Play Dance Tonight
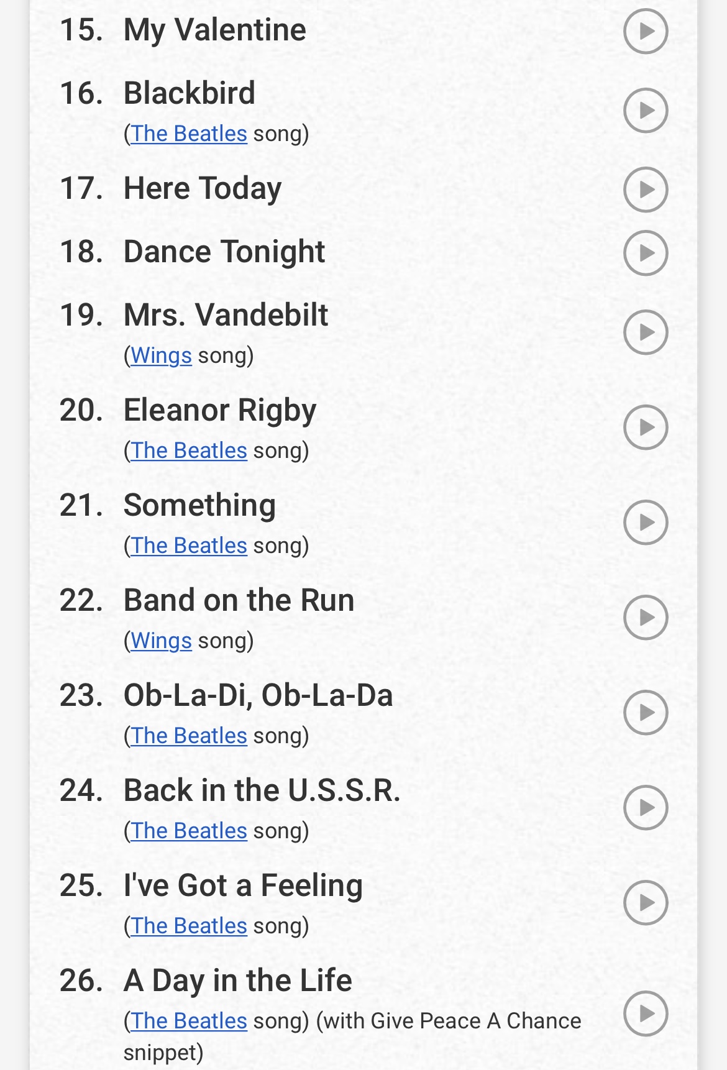Viewport: 727px width, 1070px height. pos(646,252)
